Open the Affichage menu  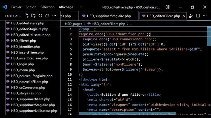tap(66, 7)
